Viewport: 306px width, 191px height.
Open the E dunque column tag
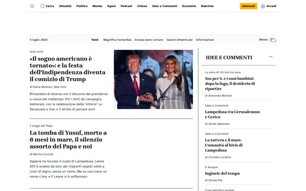211,167
